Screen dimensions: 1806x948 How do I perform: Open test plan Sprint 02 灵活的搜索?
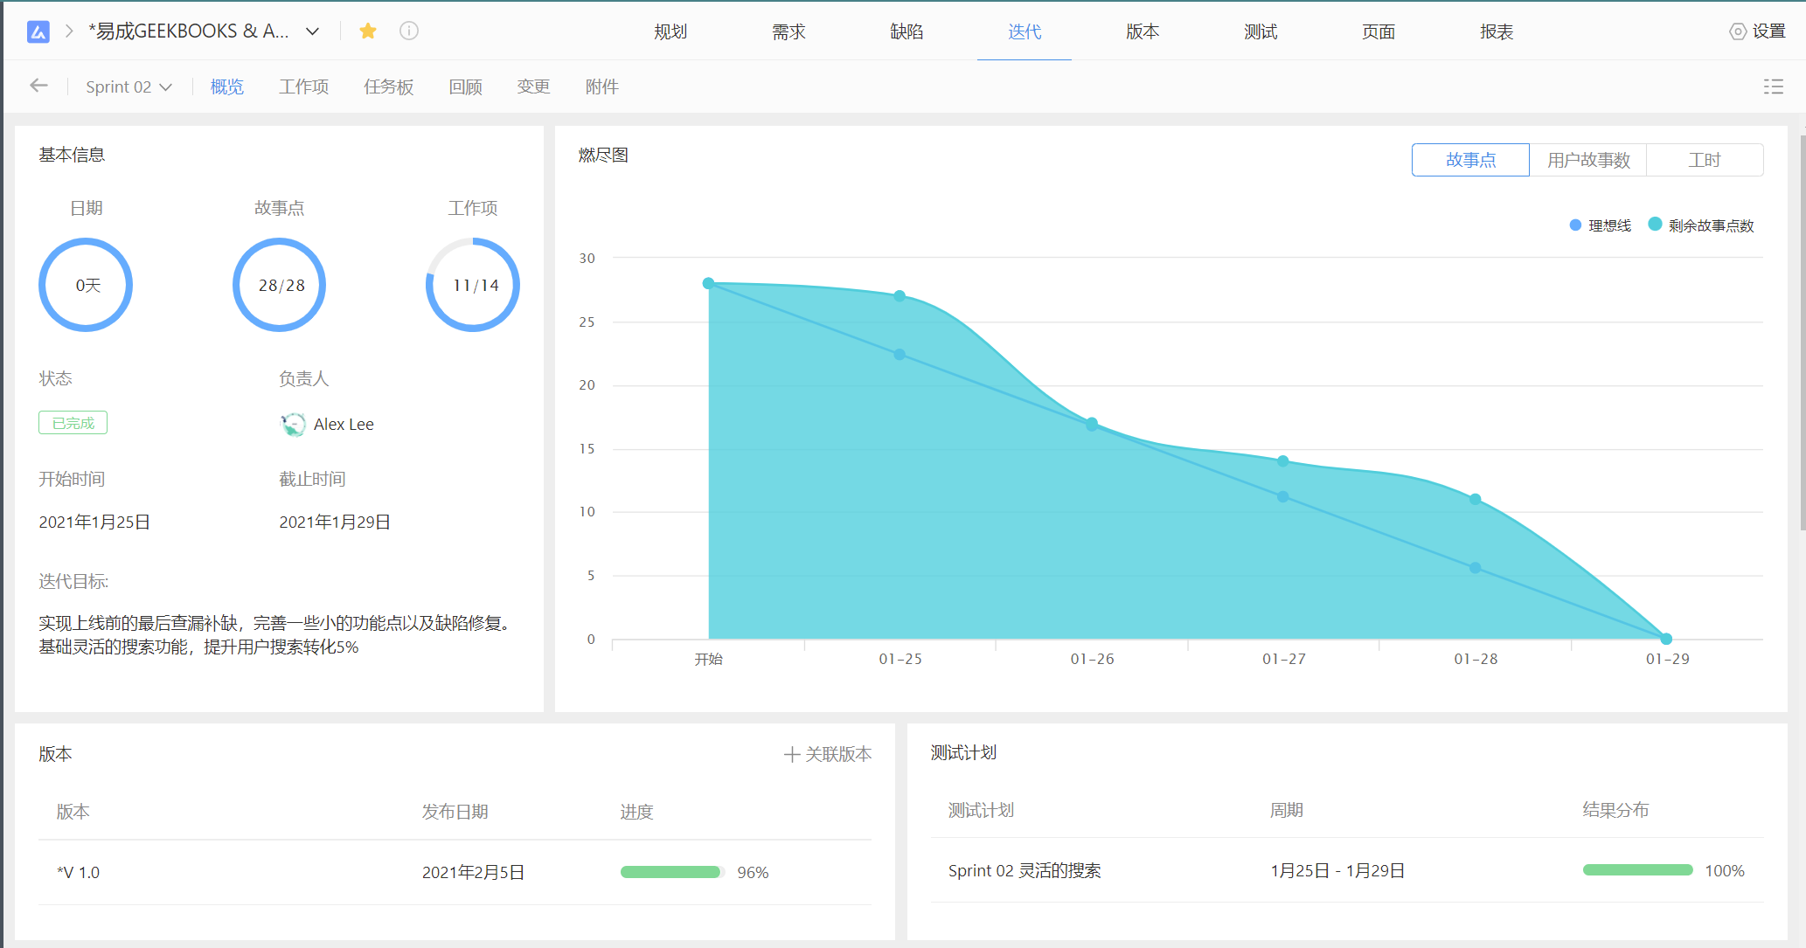[1024, 870]
